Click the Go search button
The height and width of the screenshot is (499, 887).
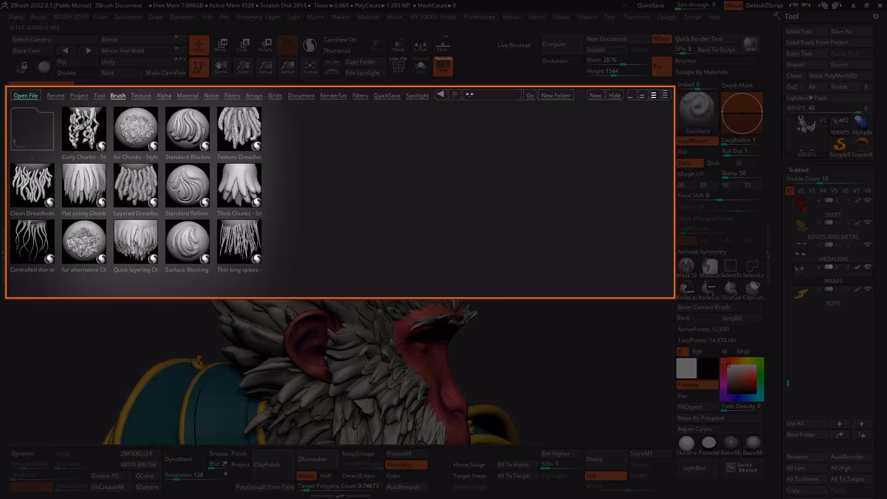click(530, 95)
